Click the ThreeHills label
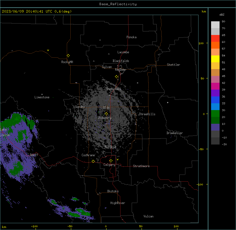Screen dimensions: 236x230 147,114
